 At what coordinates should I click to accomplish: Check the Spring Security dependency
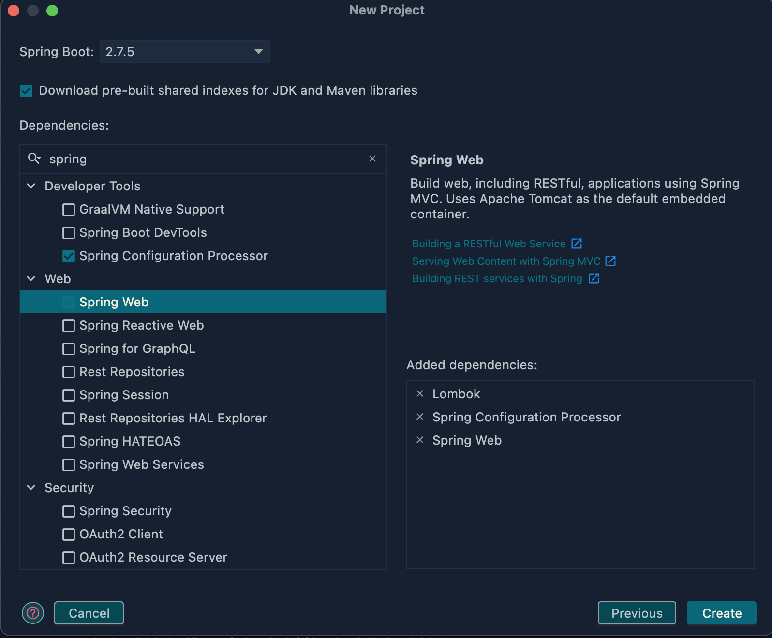(69, 511)
